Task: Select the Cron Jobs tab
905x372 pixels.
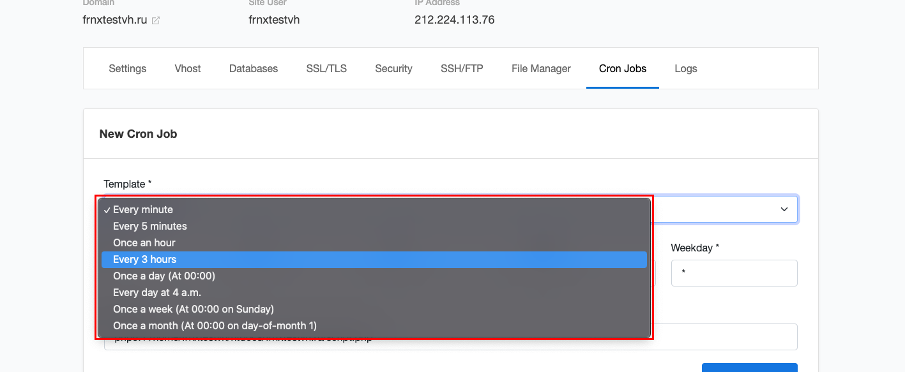Action: (623, 68)
